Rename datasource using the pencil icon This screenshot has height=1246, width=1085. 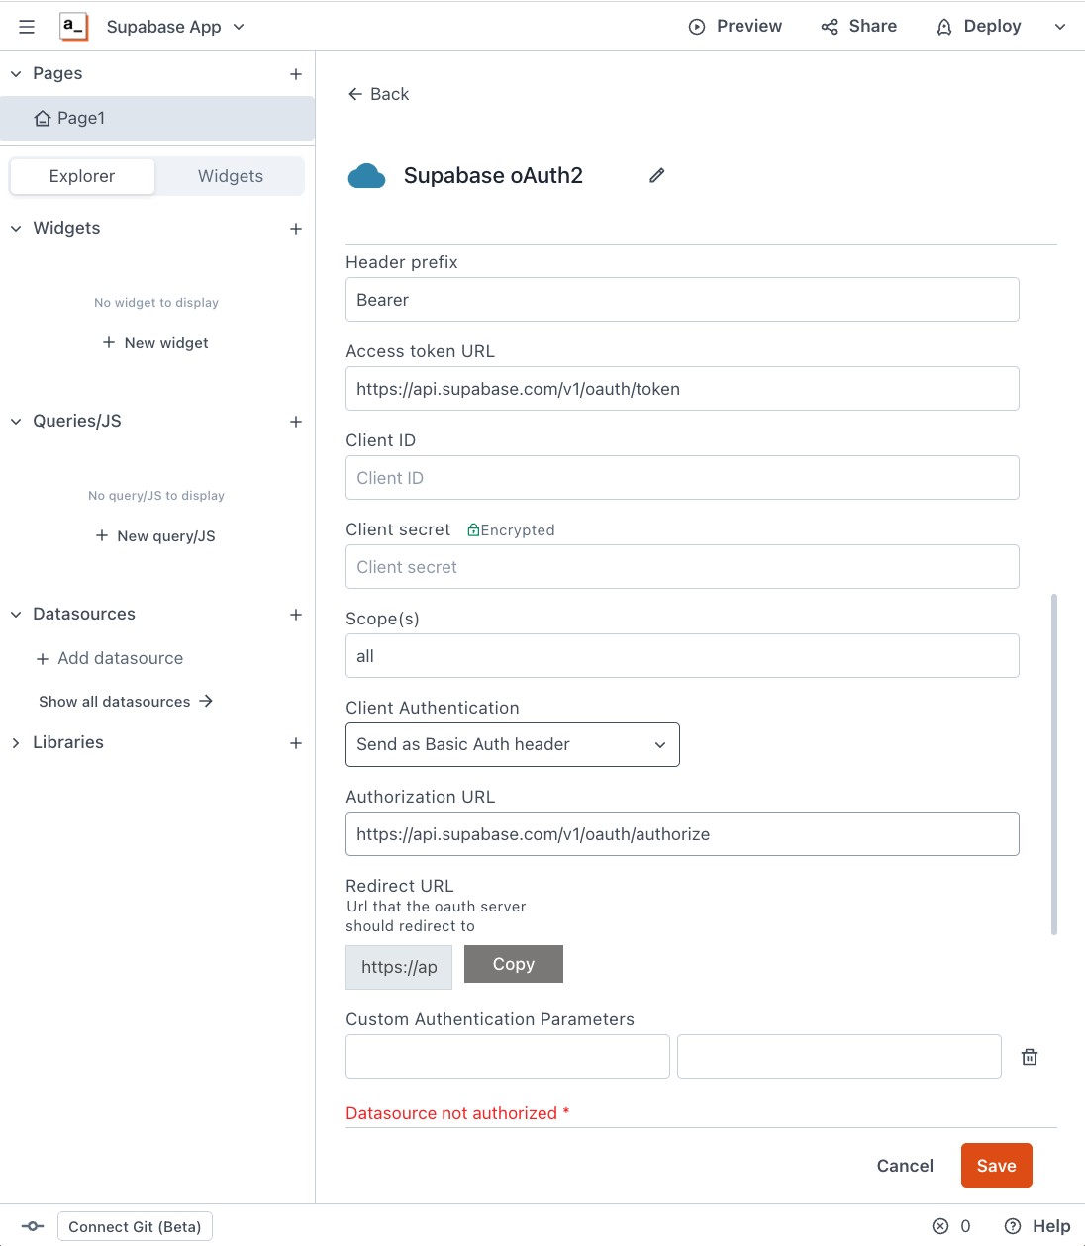(x=656, y=175)
